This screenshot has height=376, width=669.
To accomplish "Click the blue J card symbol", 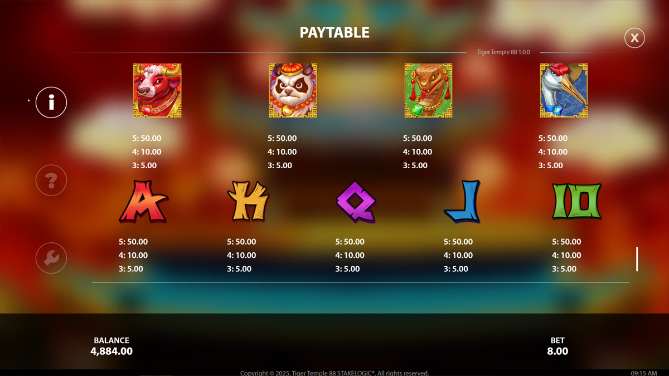I will click(x=463, y=202).
